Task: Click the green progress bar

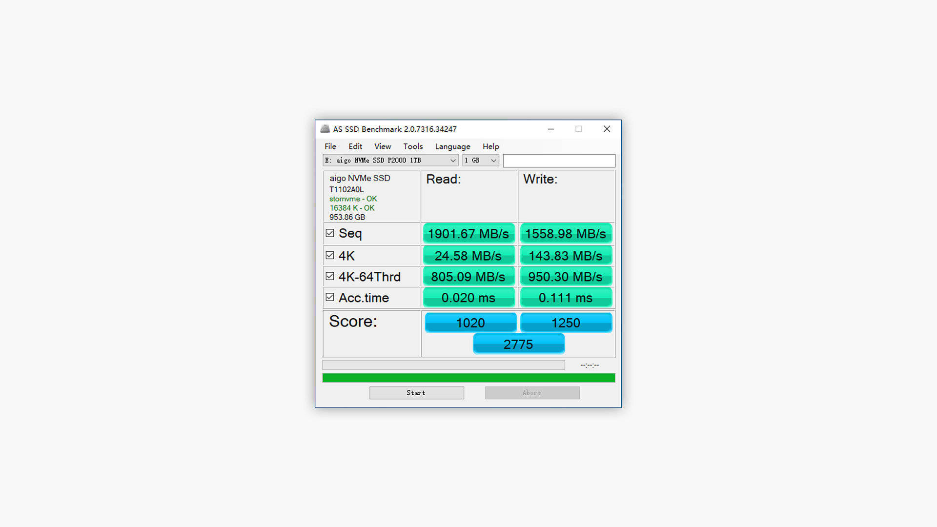Action: 468,378
